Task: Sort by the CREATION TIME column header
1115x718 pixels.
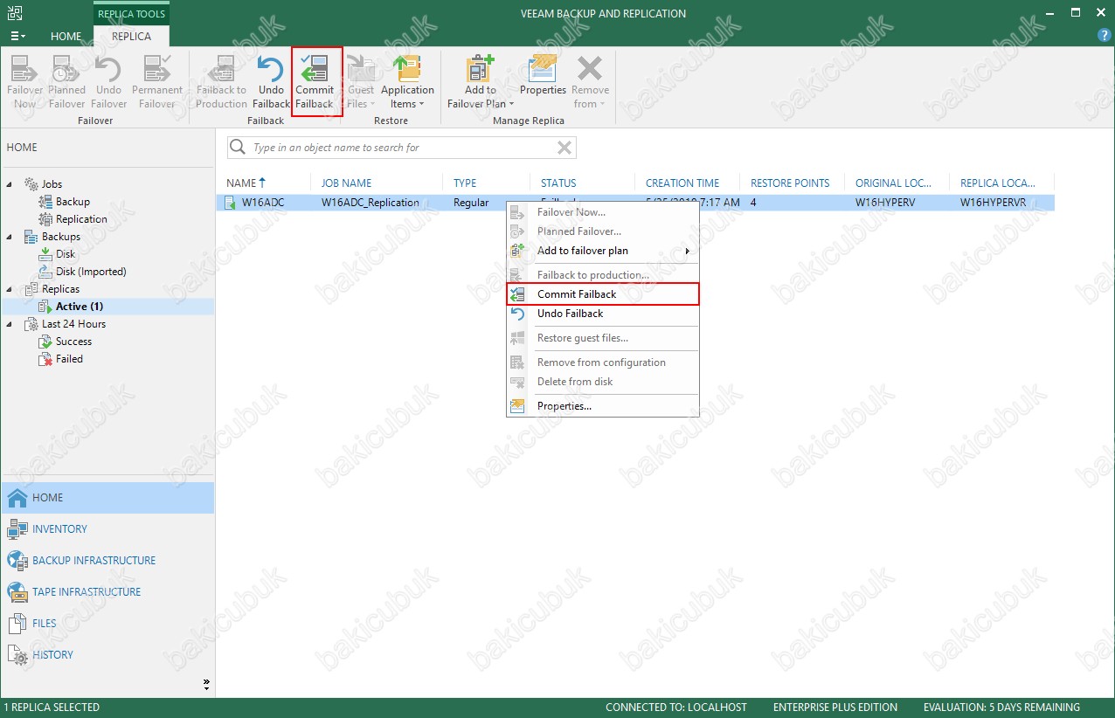Action: pos(682,183)
